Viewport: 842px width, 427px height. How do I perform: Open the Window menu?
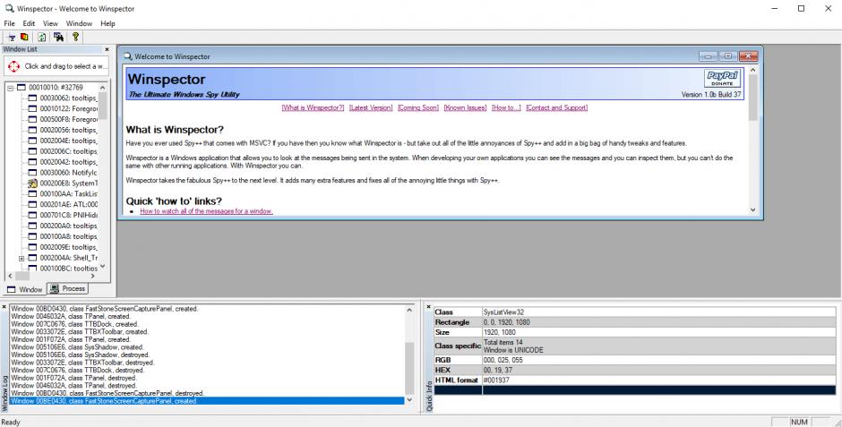(79, 23)
